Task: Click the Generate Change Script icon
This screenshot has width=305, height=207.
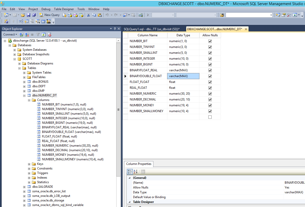Action: click(6, 21)
